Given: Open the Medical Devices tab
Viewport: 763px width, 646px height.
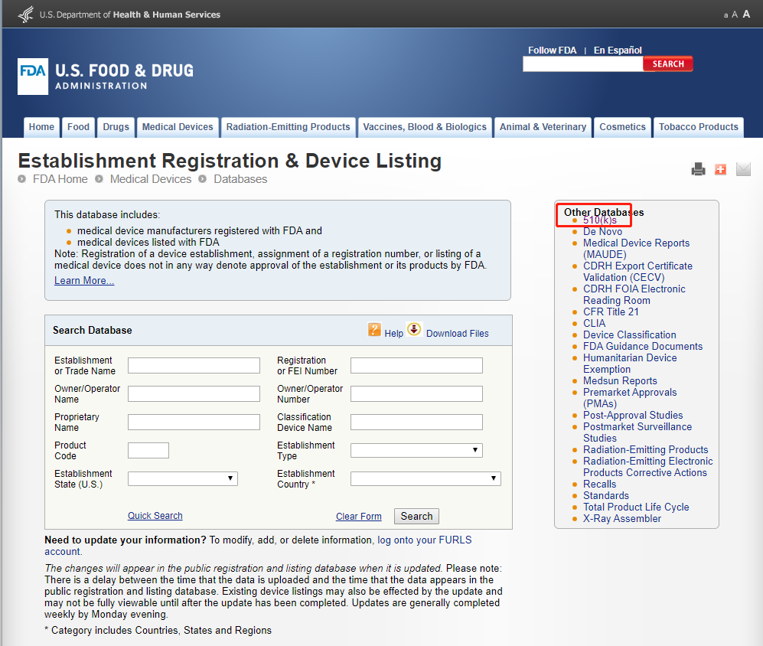Looking at the screenshot, I should [178, 127].
